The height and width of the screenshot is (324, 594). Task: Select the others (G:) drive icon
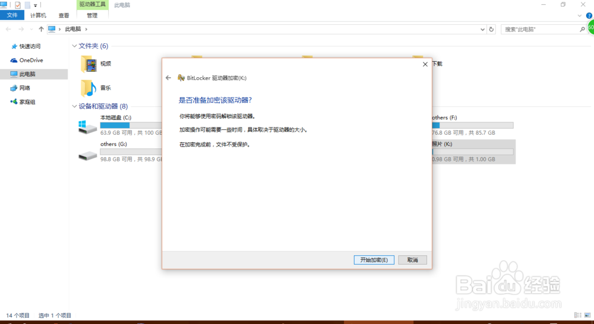coord(87,155)
